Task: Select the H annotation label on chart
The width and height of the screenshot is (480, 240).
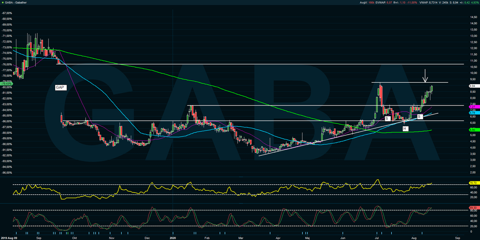Action: point(405,129)
